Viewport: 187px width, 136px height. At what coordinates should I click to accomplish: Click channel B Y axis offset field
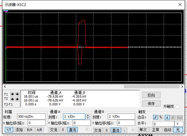pos(126,123)
